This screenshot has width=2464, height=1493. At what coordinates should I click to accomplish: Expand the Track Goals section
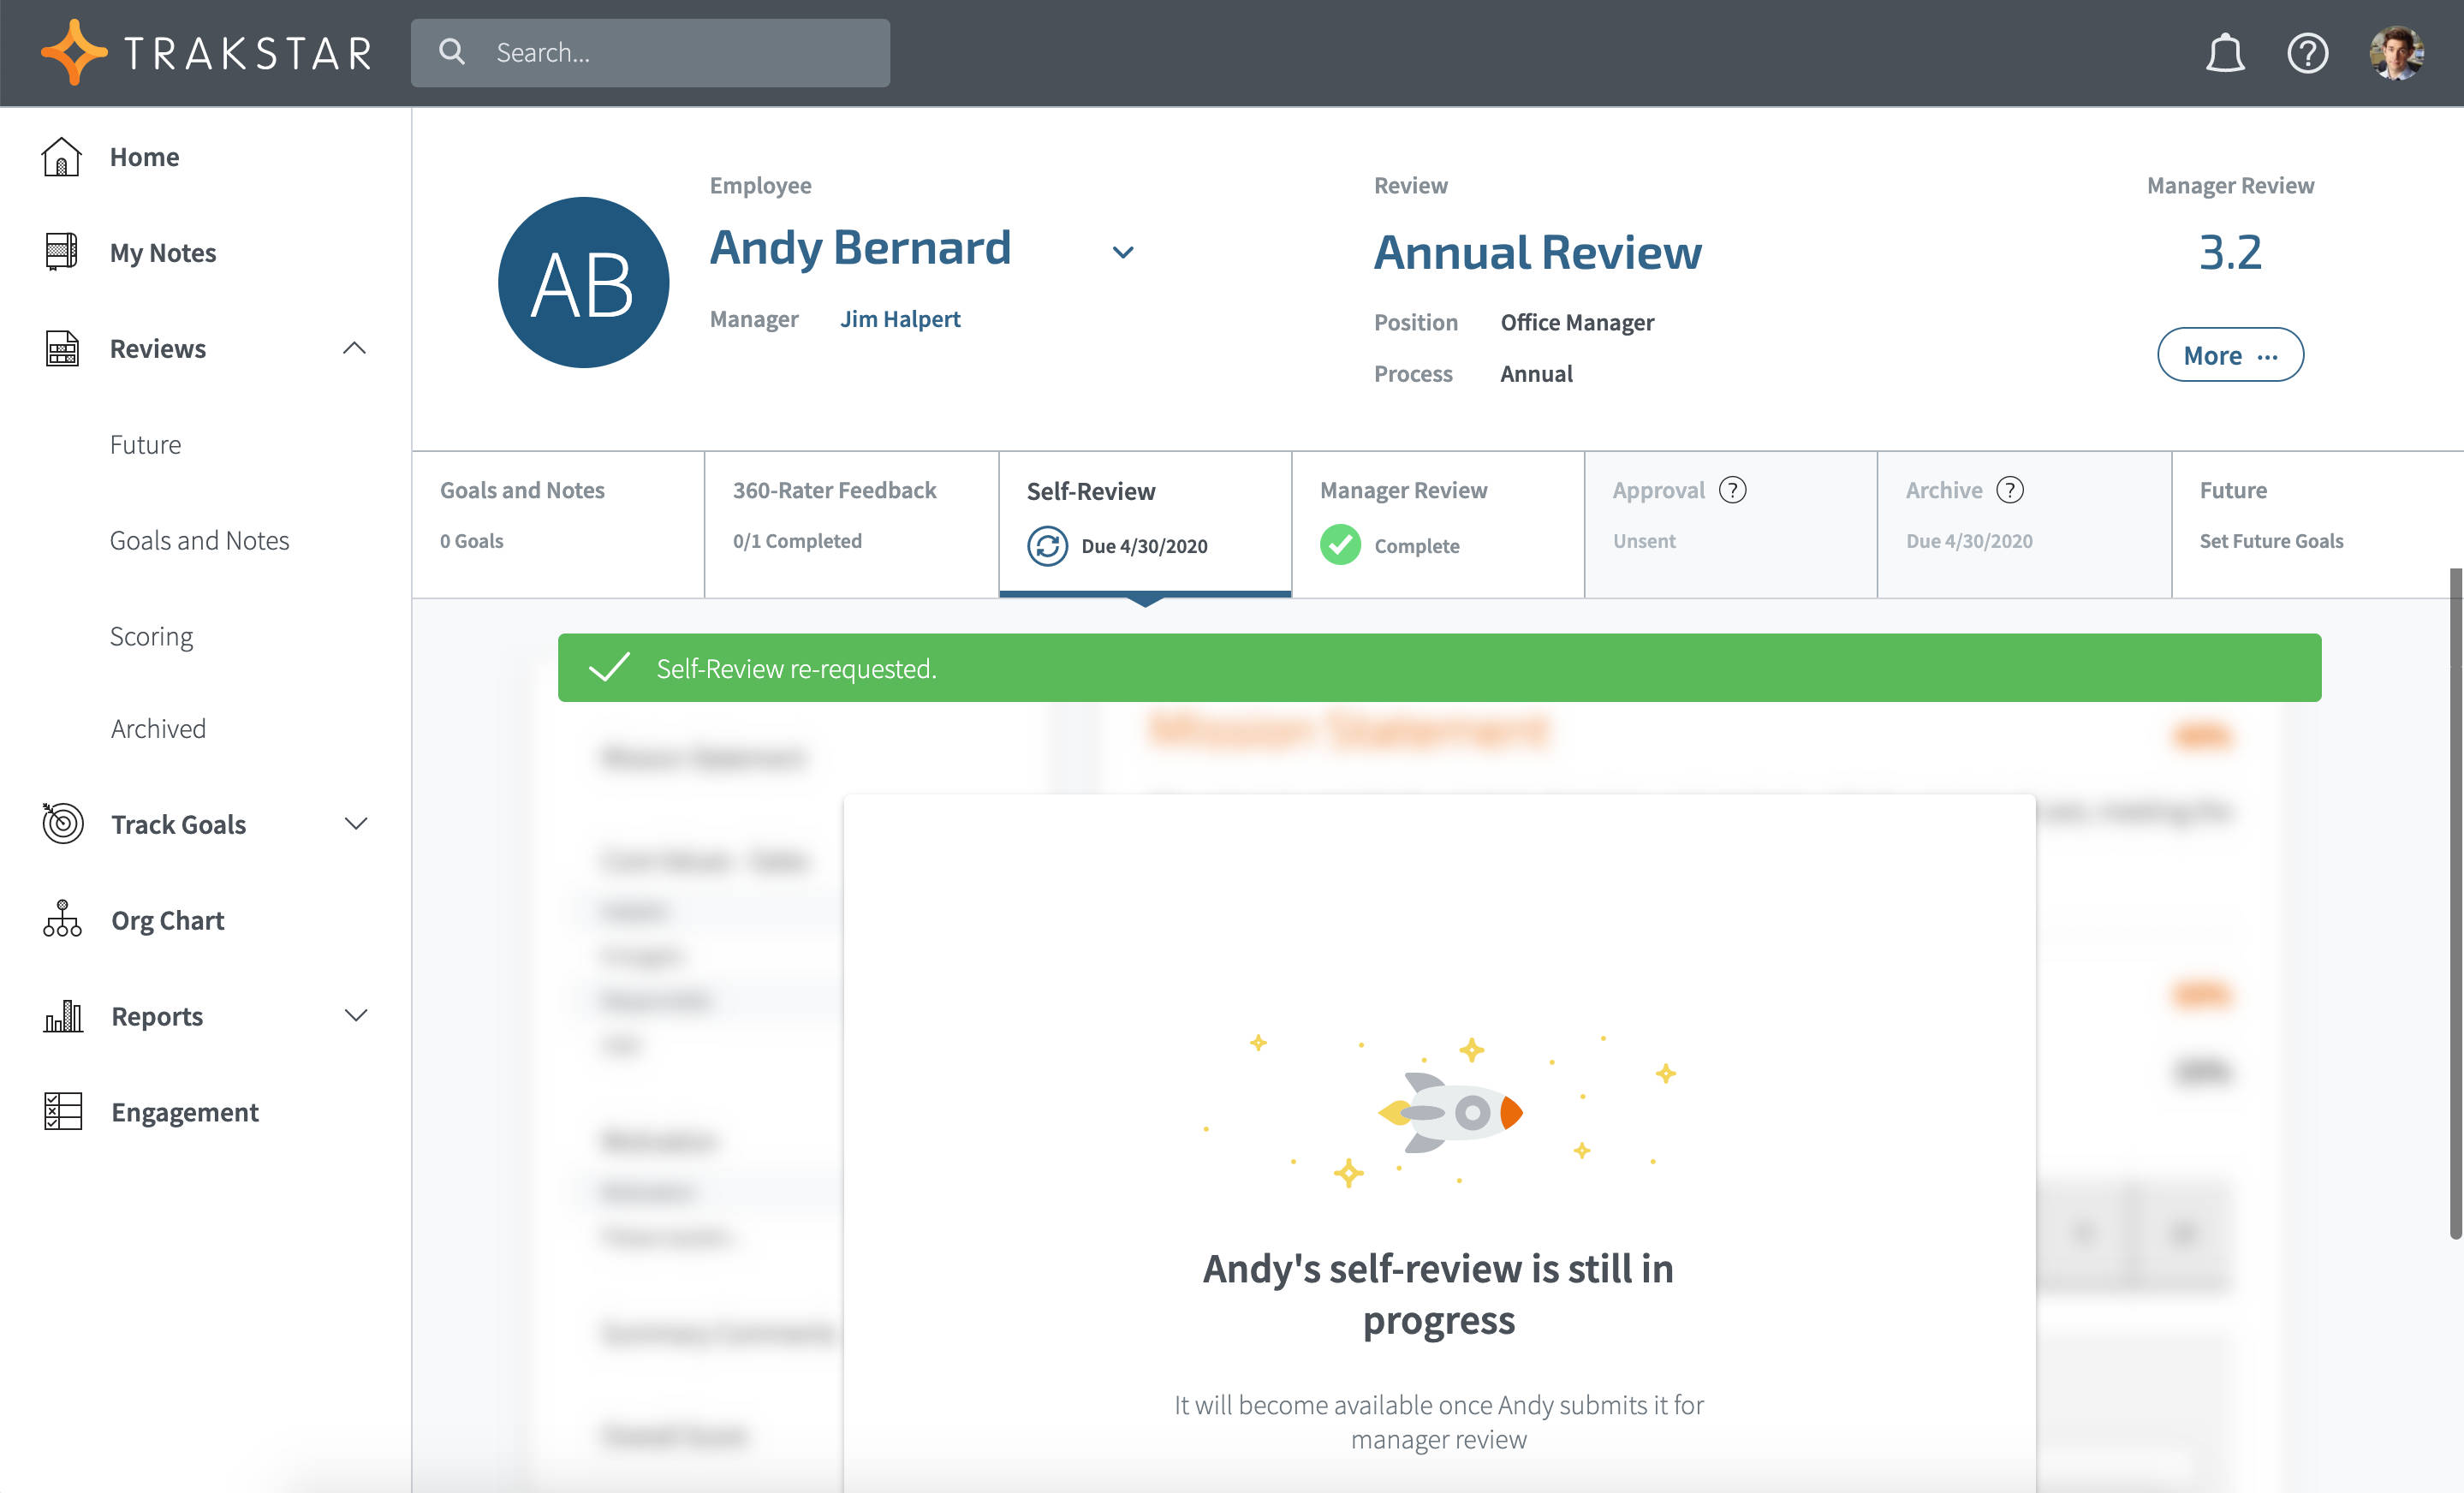355,823
